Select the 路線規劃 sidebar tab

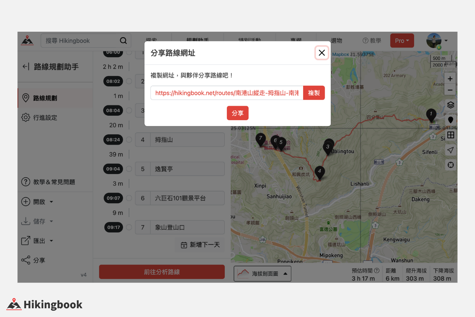click(x=55, y=98)
